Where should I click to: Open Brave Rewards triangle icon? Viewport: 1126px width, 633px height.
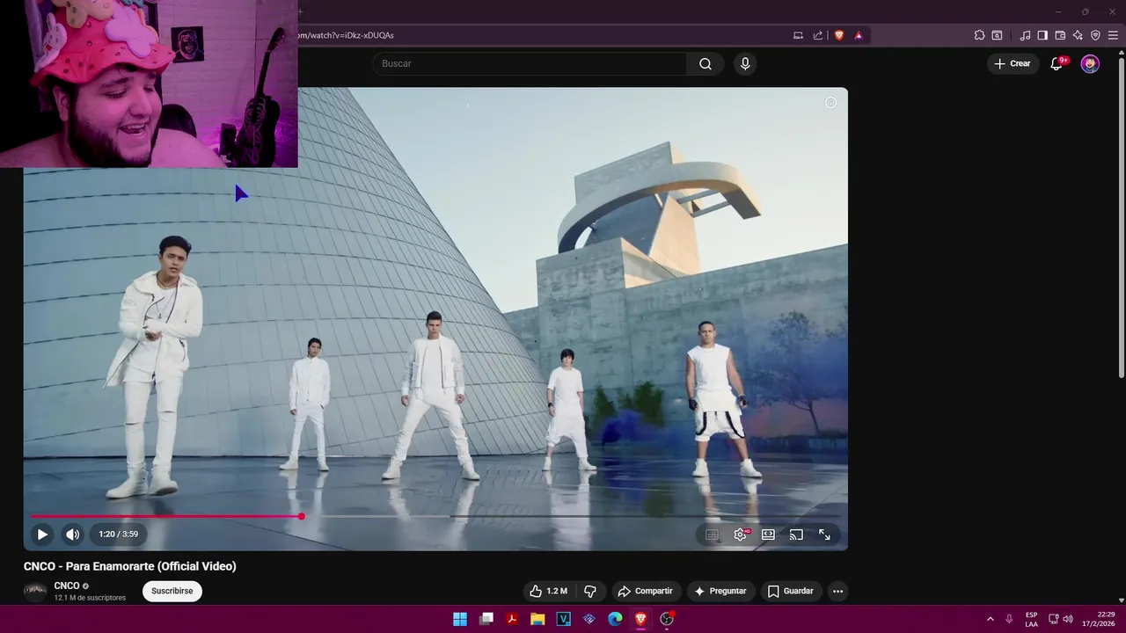(x=859, y=35)
